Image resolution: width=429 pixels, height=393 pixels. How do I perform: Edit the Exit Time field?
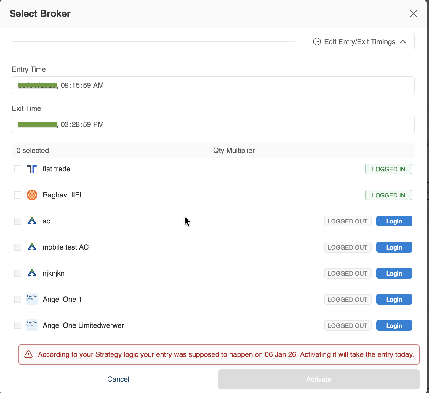pyautogui.click(x=213, y=124)
